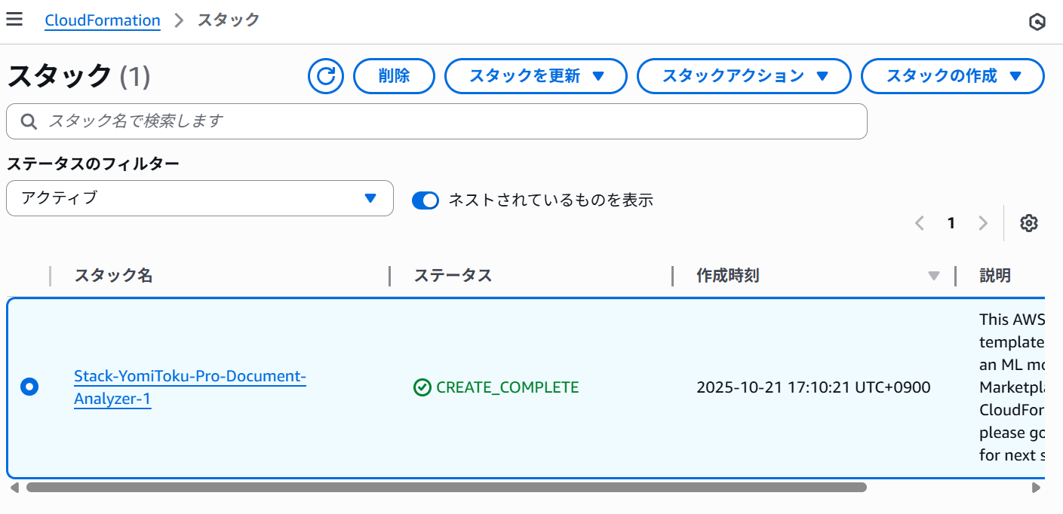Open the スタックの作成 dropdown
This screenshot has width=1063, height=514.
pos(952,76)
